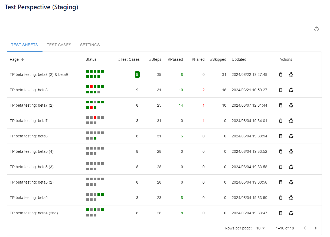Click the delete icon for beta7 (2)
The height and width of the screenshot is (237, 330).
point(280,105)
